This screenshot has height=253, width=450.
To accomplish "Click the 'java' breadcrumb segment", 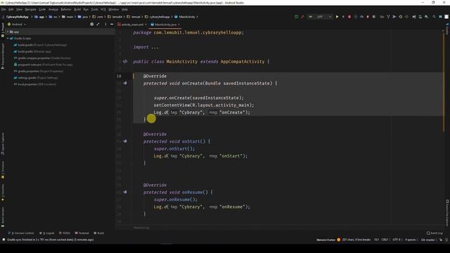I will (x=83, y=17).
